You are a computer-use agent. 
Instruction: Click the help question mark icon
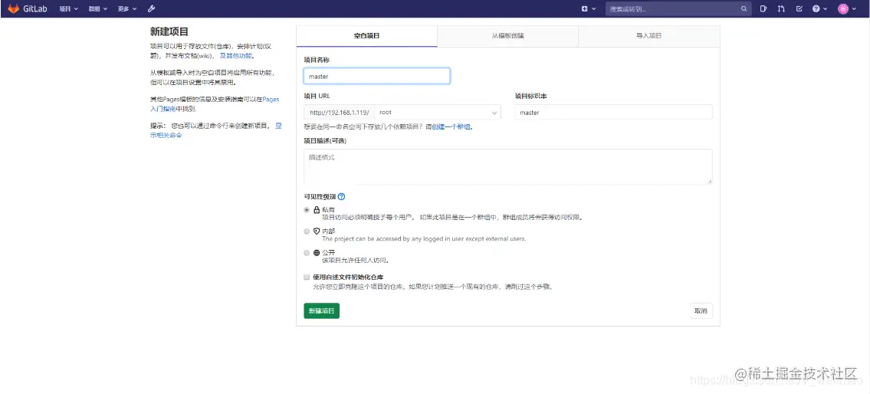click(x=816, y=9)
